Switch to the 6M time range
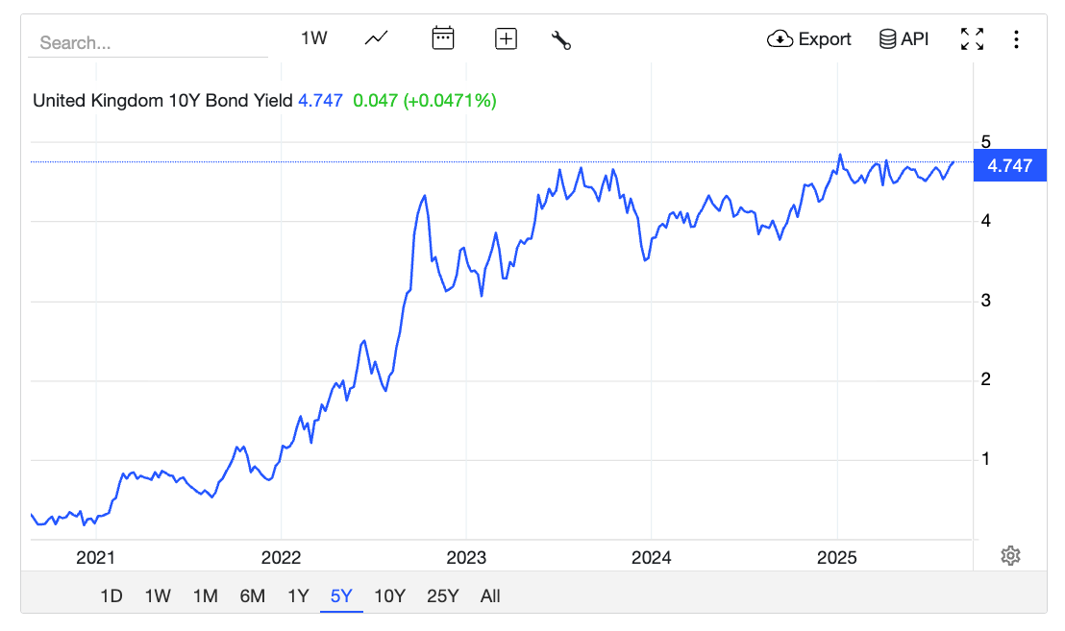1065x631 pixels. click(x=252, y=595)
